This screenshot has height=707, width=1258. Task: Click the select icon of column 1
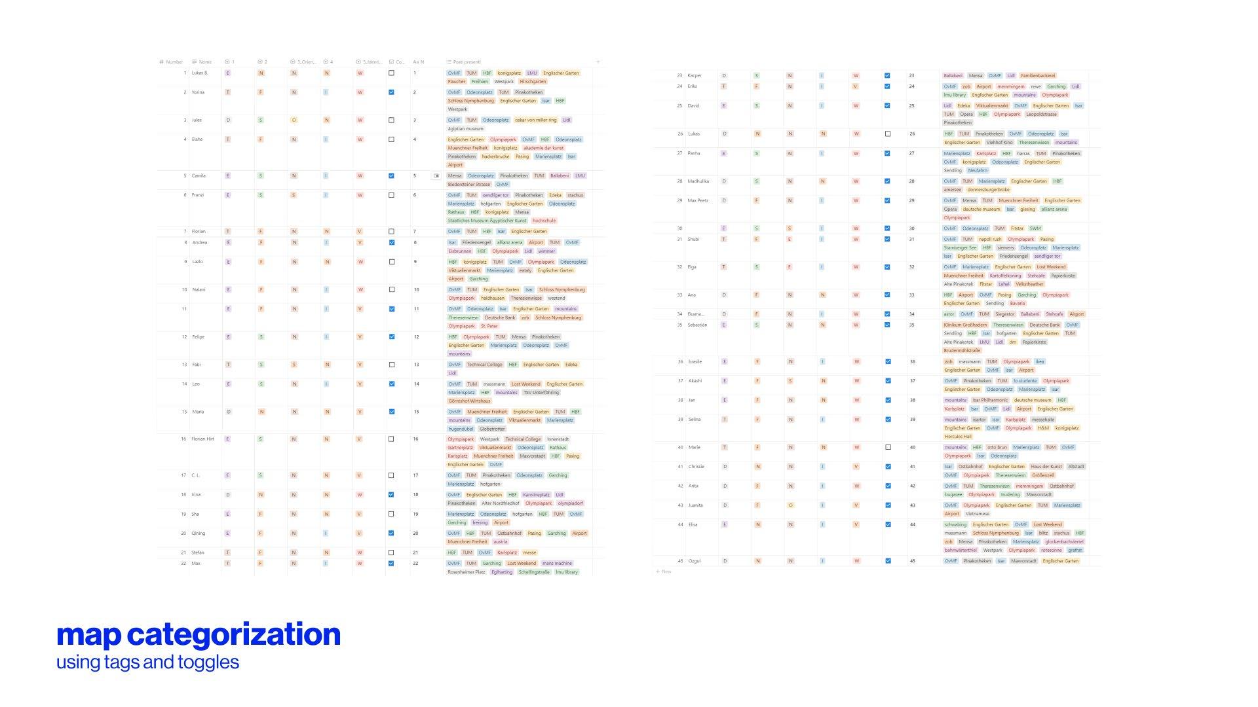click(x=227, y=62)
